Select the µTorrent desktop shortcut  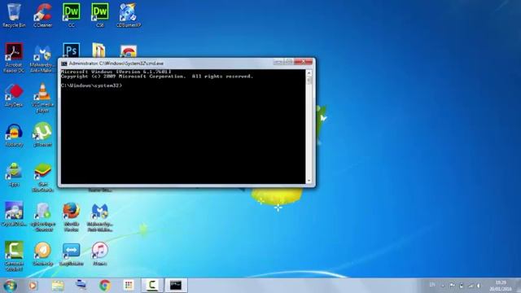tap(42, 134)
